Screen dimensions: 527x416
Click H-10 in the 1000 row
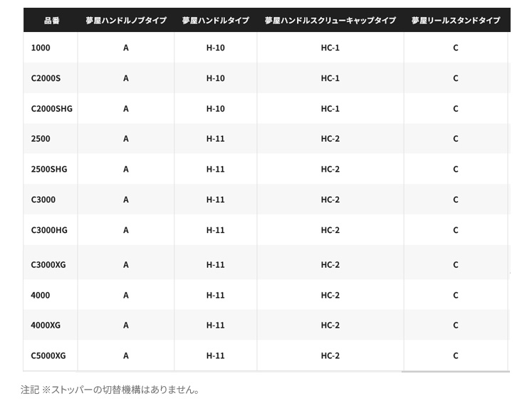click(216, 48)
